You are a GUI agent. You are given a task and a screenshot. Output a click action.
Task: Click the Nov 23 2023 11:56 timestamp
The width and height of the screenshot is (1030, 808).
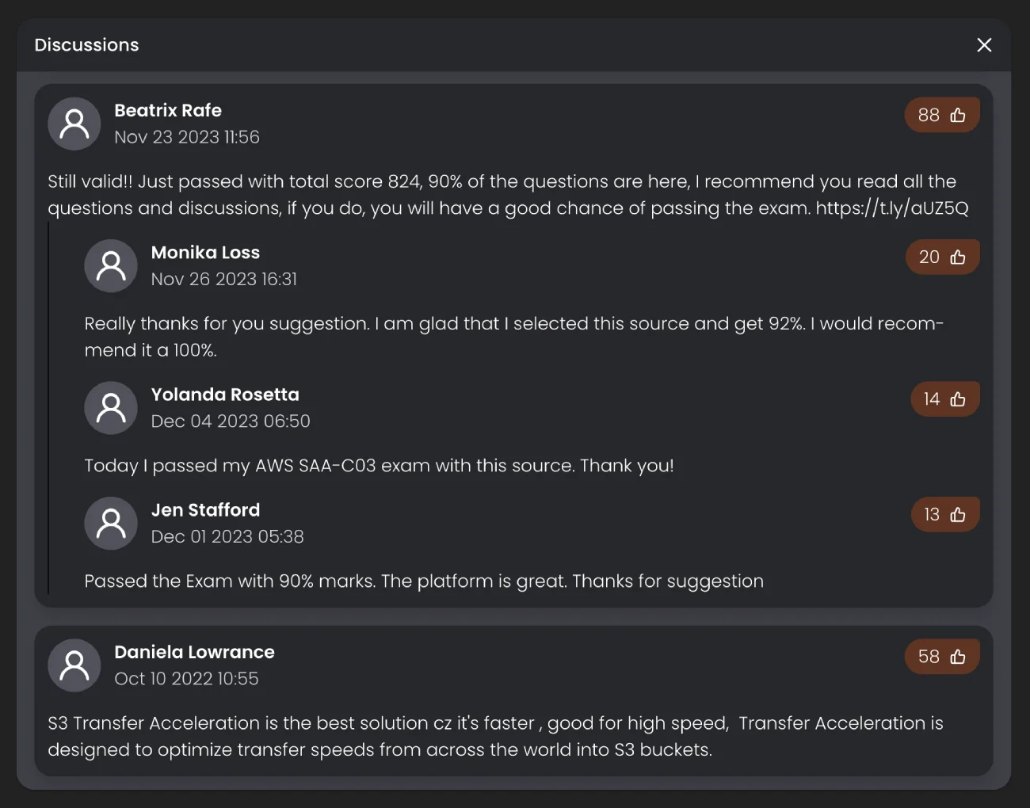(187, 137)
